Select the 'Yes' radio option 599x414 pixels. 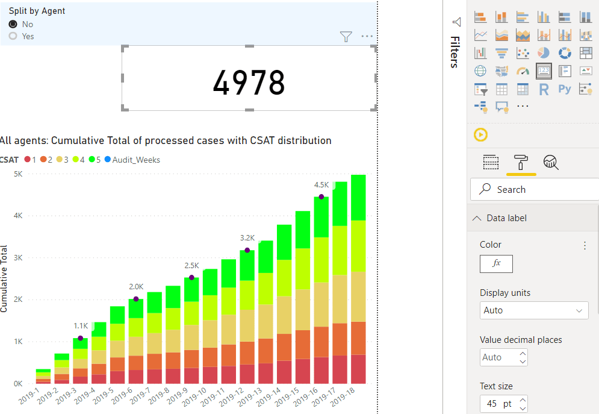pyautogui.click(x=13, y=36)
